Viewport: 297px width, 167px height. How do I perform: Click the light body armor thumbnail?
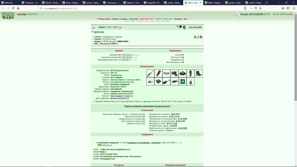point(183,73)
